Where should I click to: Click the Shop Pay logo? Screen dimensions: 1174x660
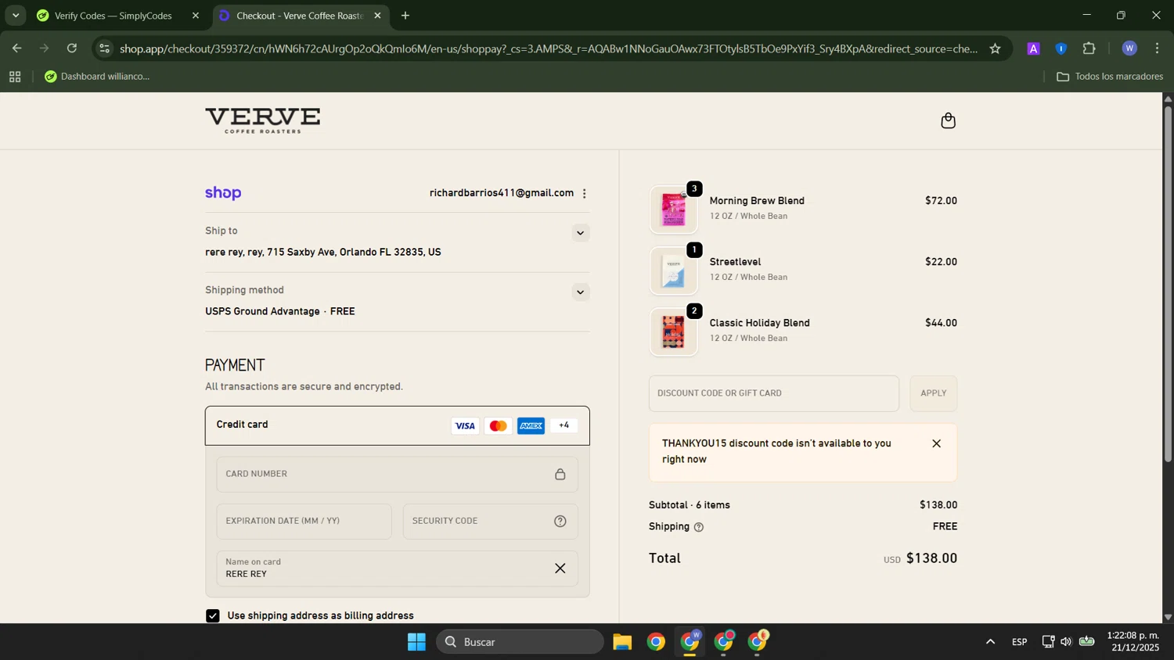(223, 193)
